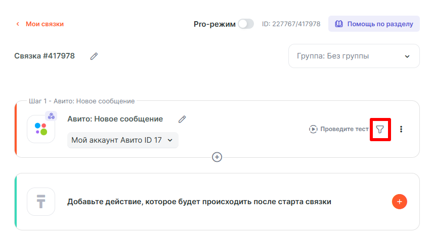Edit the name of Связка #417978
The width and height of the screenshot is (432, 243).
pos(94,56)
